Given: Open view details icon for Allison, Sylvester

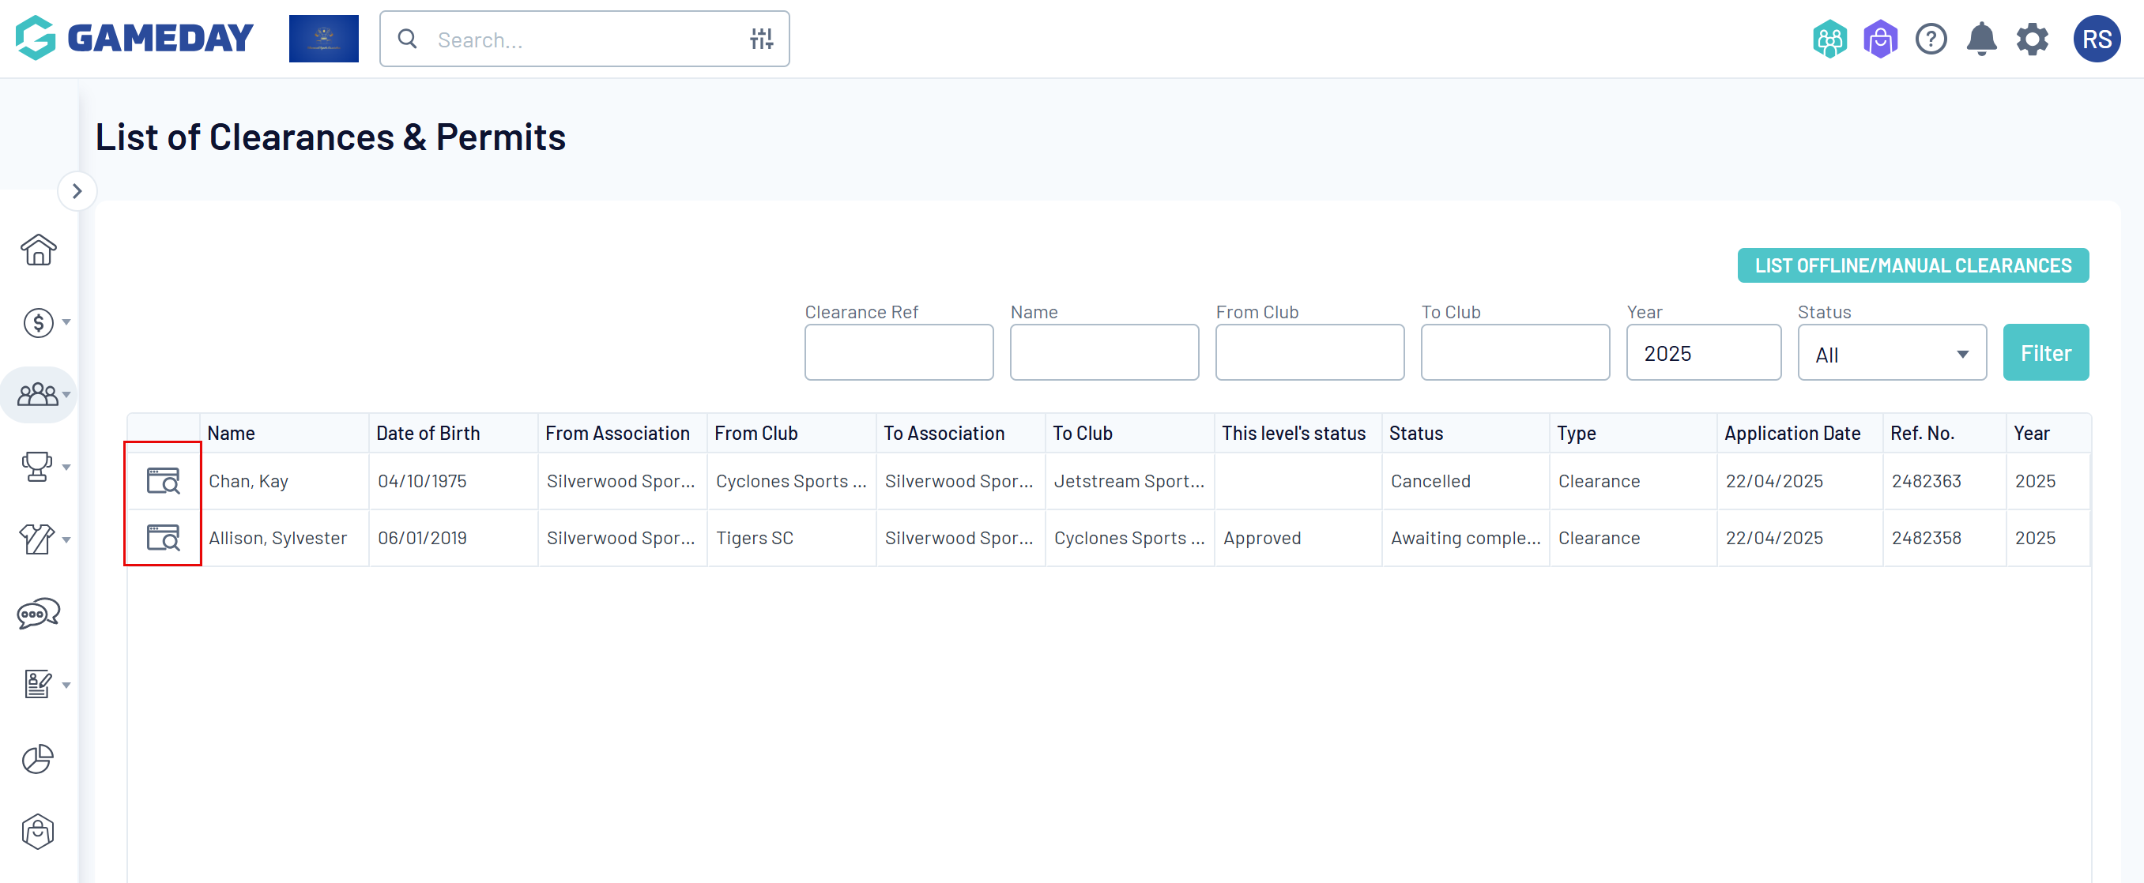Looking at the screenshot, I should click(163, 538).
